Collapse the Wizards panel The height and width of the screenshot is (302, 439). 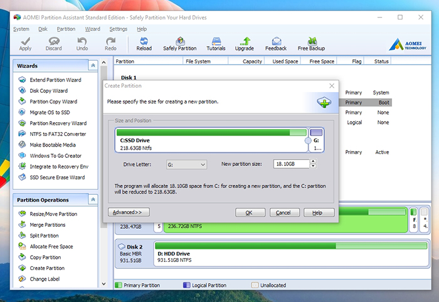[93, 65]
